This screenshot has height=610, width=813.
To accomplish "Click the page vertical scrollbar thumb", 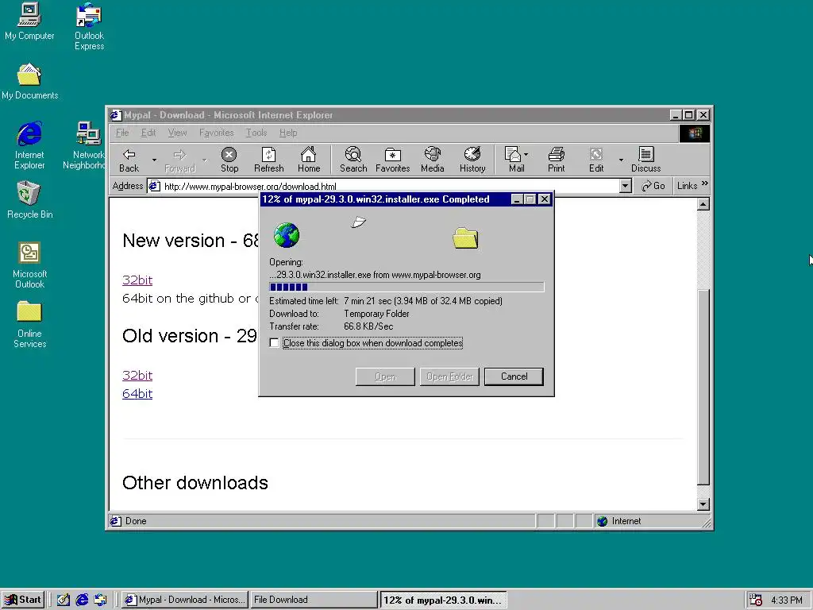I will tap(703, 387).
